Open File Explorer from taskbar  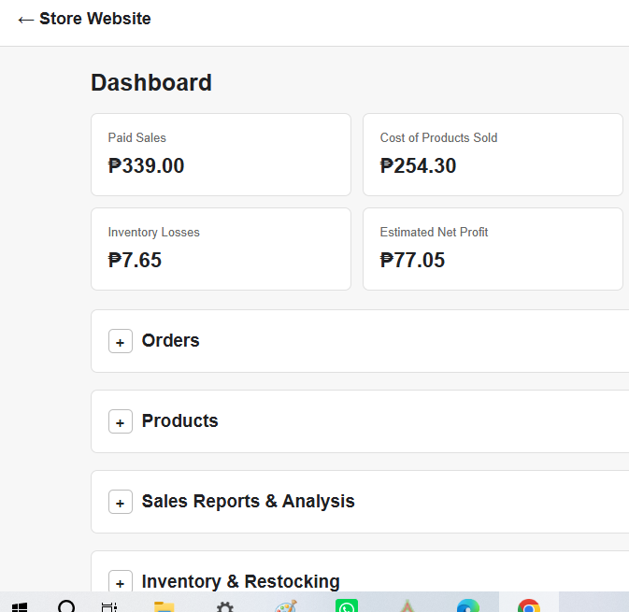(x=164, y=606)
